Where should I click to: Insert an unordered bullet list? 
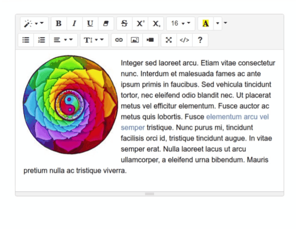pos(26,40)
